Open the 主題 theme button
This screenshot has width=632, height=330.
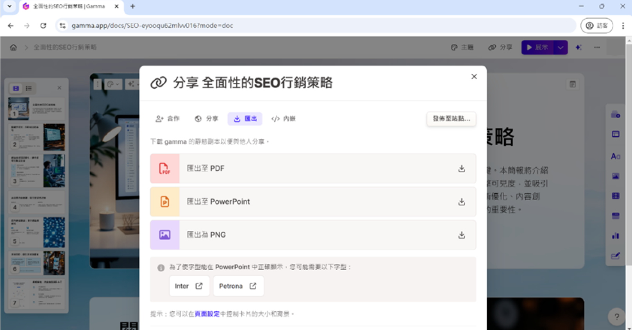tap(462, 47)
